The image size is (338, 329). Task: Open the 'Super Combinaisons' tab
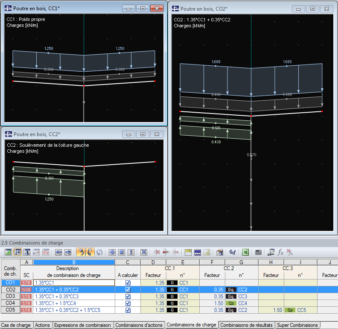[x=297, y=325]
